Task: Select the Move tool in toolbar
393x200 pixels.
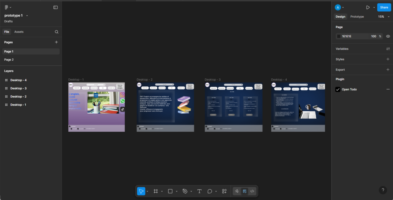Action: (141, 191)
